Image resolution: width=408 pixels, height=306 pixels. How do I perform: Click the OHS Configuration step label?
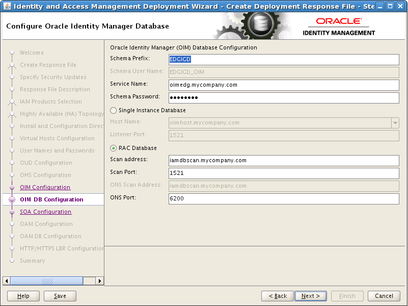pos(45,175)
